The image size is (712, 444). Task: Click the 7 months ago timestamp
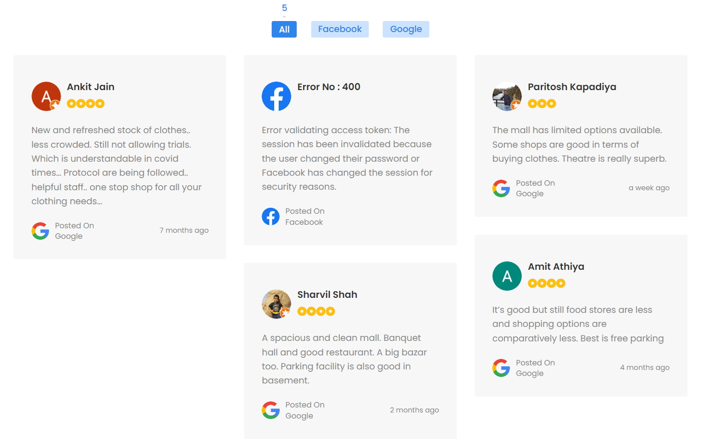[184, 230]
